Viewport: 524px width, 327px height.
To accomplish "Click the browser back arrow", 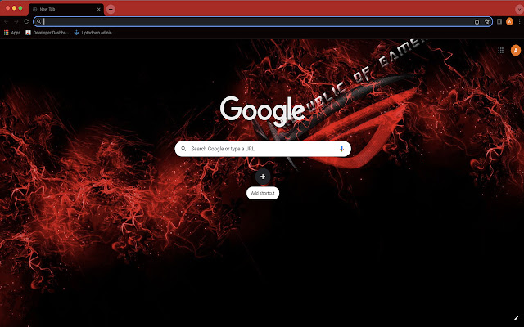I will tap(6, 22).
